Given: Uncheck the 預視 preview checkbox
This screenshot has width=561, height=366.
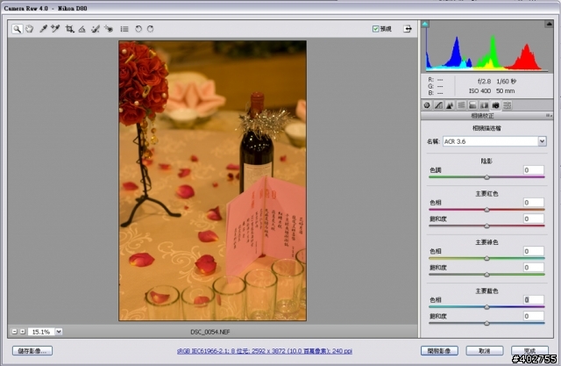Looking at the screenshot, I should tap(376, 28).
